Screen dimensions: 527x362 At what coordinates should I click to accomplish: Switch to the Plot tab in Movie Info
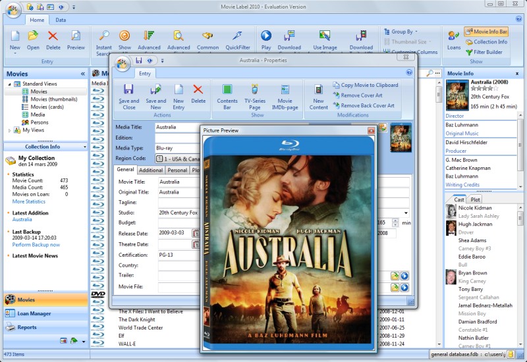tap(475, 199)
